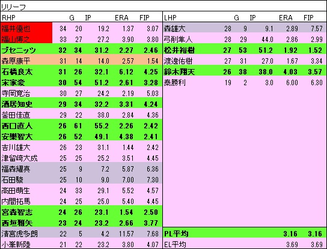Click the ブセニッツ name cell
Image resolution: width=327 pixels, height=249 pixels.
coord(19,50)
